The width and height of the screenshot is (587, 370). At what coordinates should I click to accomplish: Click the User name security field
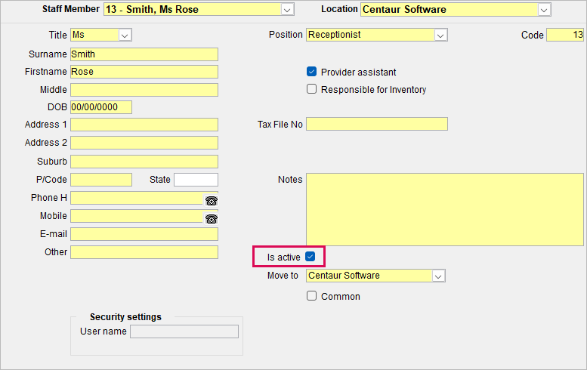[x=184, y=331]
